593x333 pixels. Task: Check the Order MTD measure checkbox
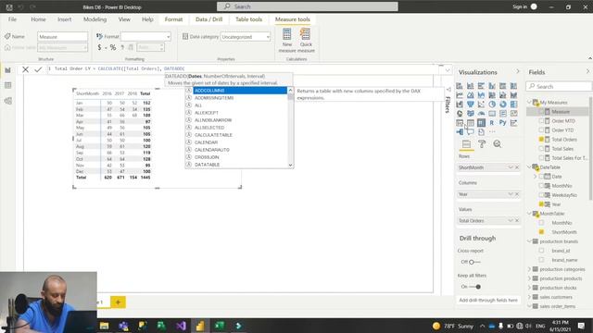pos(541,121)
